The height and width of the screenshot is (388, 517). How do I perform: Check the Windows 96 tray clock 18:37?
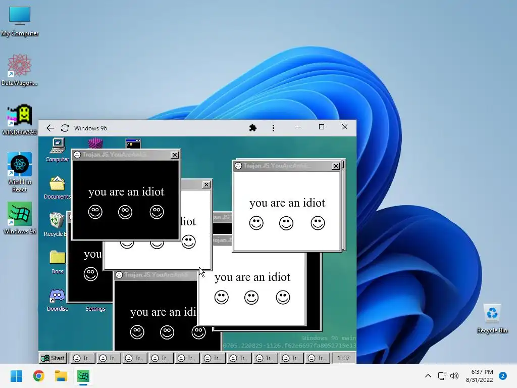coord(343,358)
